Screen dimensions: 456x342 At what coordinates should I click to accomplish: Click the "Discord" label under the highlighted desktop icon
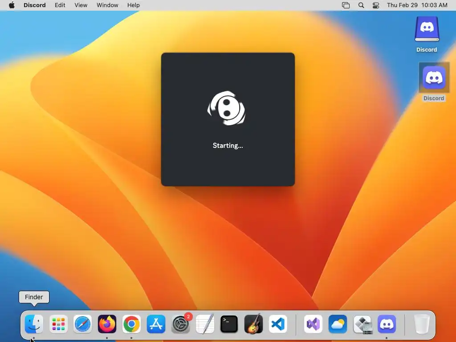pos(434,98)
